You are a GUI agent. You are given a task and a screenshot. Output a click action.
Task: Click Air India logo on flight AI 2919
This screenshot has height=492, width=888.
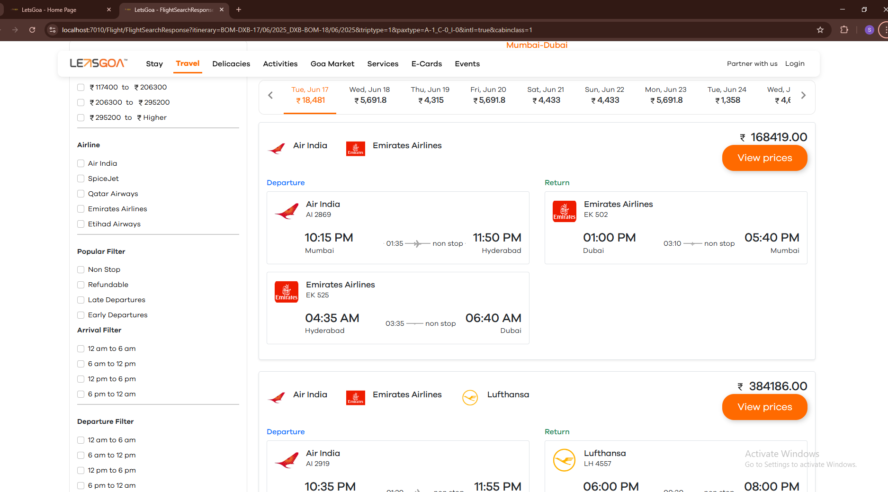point(287,460)
